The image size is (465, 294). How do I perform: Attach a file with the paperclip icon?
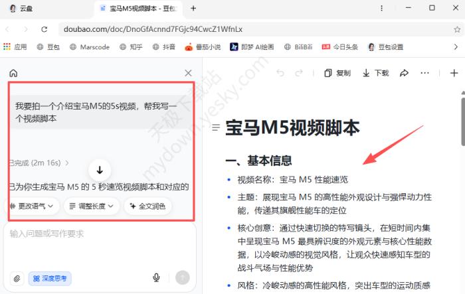click(x=17, y=278)
